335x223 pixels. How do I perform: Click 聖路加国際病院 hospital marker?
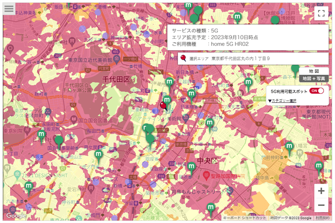click(206, 176)
